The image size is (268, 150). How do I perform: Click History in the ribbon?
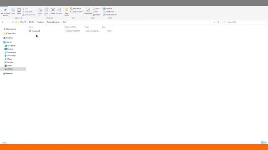click(x=97, y=15)
